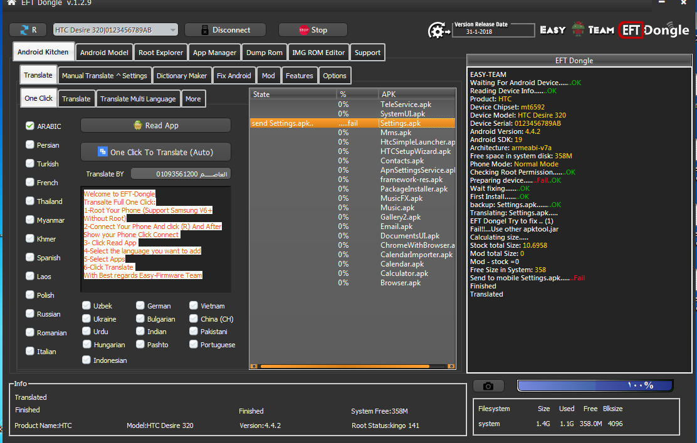697x443 pixels.
Task: Open the Mod tab
Action: (x=268, y=76)
